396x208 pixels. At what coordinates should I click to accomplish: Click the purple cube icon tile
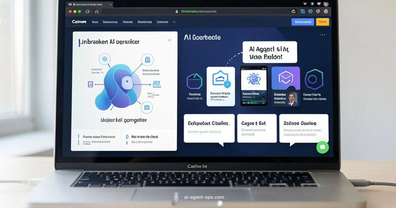[x=285, y=78]
